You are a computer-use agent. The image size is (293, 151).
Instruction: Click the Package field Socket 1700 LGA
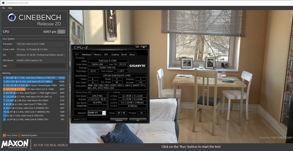pyautogui.click(x=108, y=68)
